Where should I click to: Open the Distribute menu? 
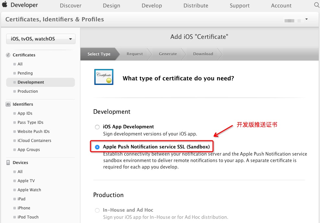[x=196, y=6]
